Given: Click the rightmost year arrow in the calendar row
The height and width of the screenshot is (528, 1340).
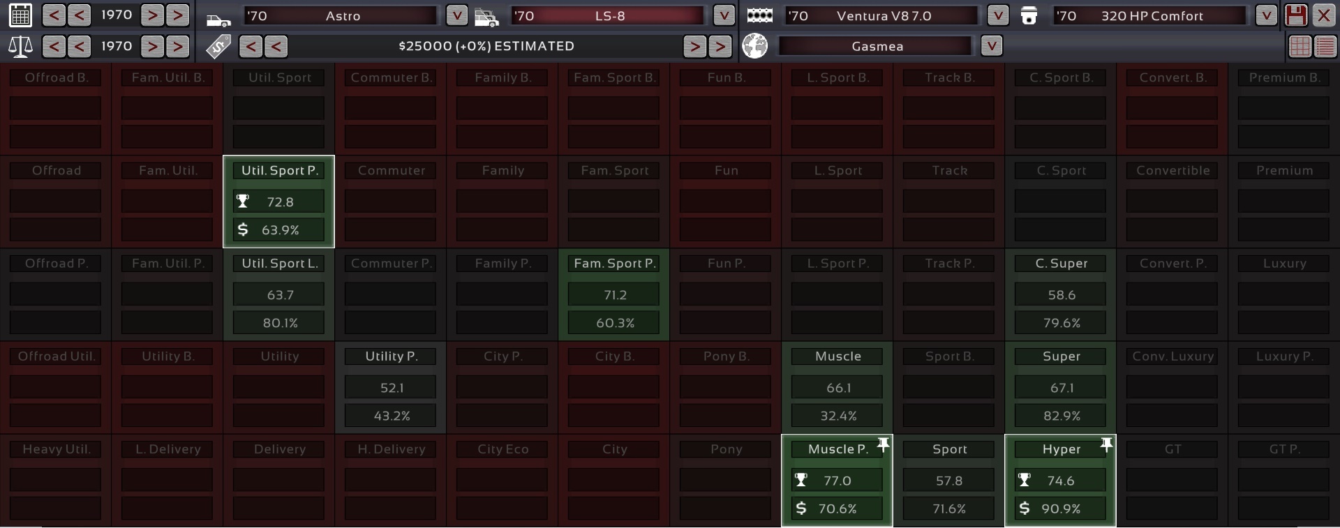Looking at the screenshot, I should (x=177, y=15).
